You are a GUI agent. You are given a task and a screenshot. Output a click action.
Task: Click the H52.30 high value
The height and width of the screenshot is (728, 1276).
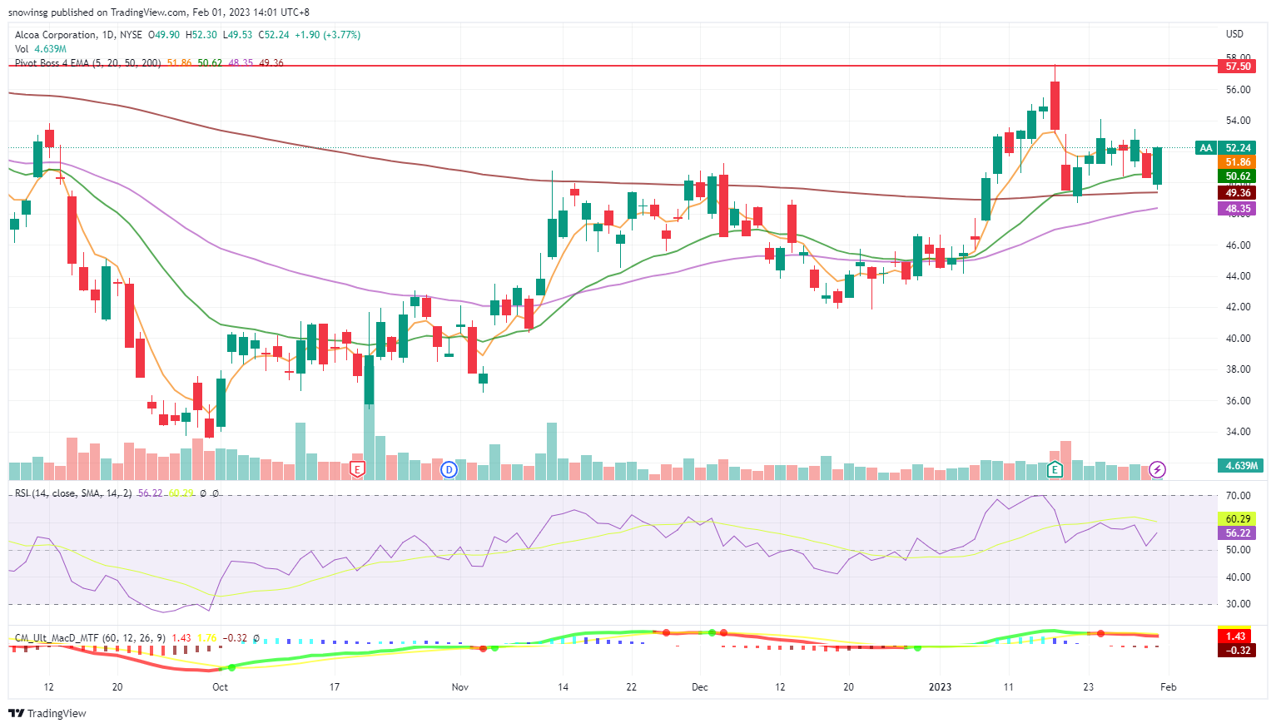tap(201, 35)
